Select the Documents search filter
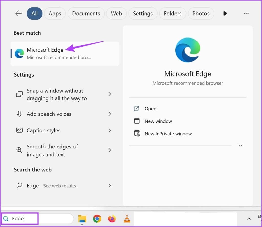Screen dimensions: 262x227 click(x=86, y=14)
